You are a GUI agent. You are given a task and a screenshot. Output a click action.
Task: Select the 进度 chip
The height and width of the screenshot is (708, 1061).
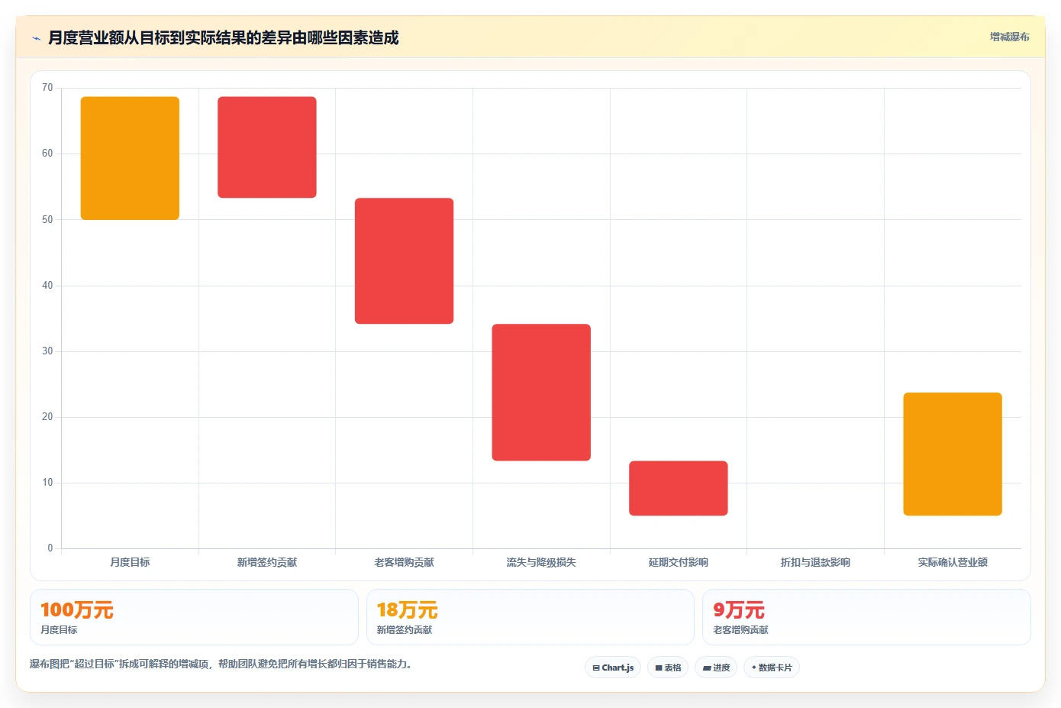716,668
